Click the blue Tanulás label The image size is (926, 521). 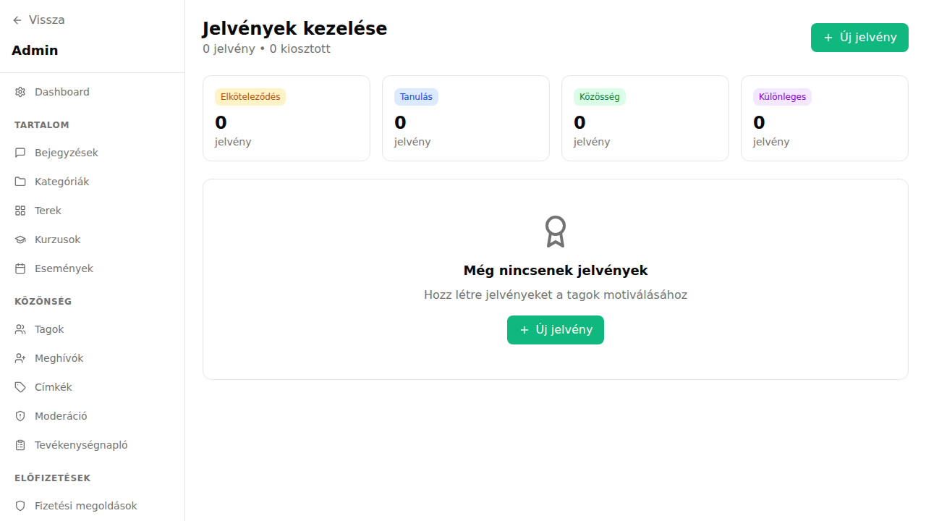416,96
